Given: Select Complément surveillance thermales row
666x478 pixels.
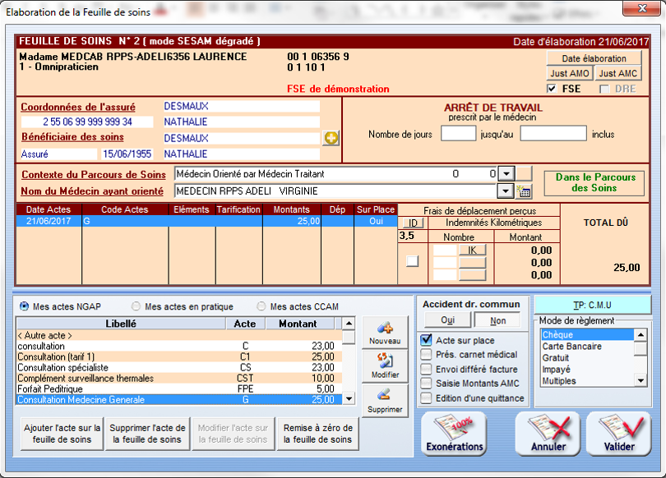Looking at the screenshot, I should 178,378.
